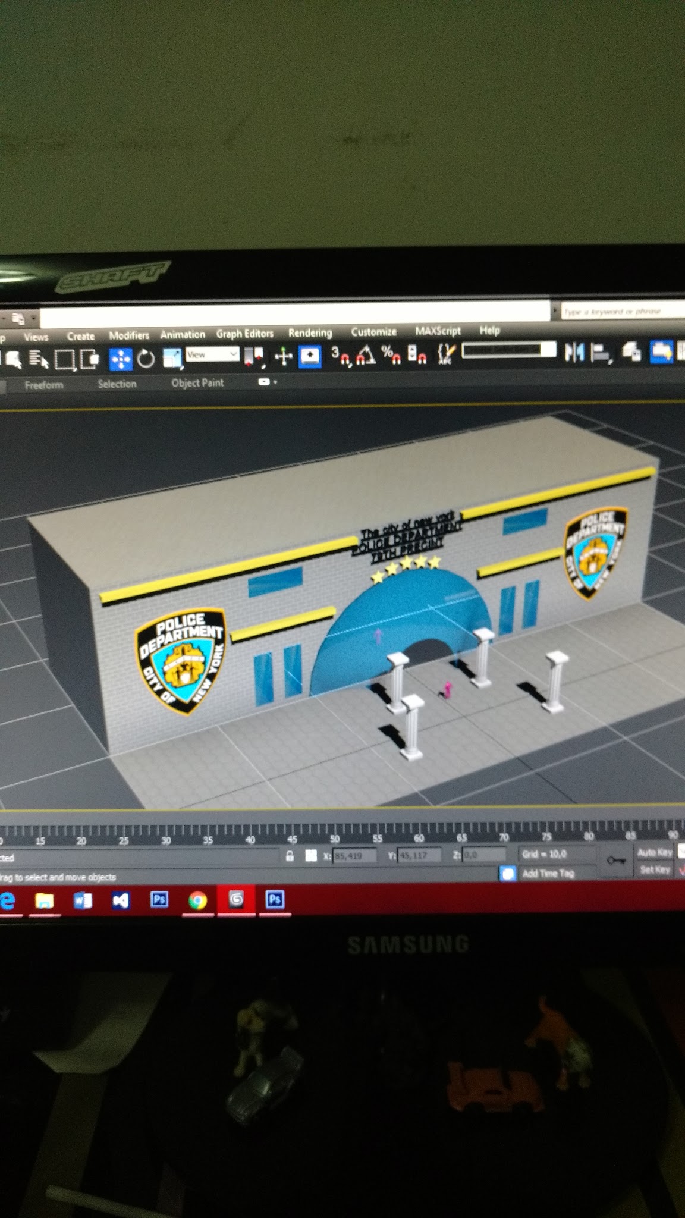
Task: Open the Modifiers menu
Action: [129, 335]
